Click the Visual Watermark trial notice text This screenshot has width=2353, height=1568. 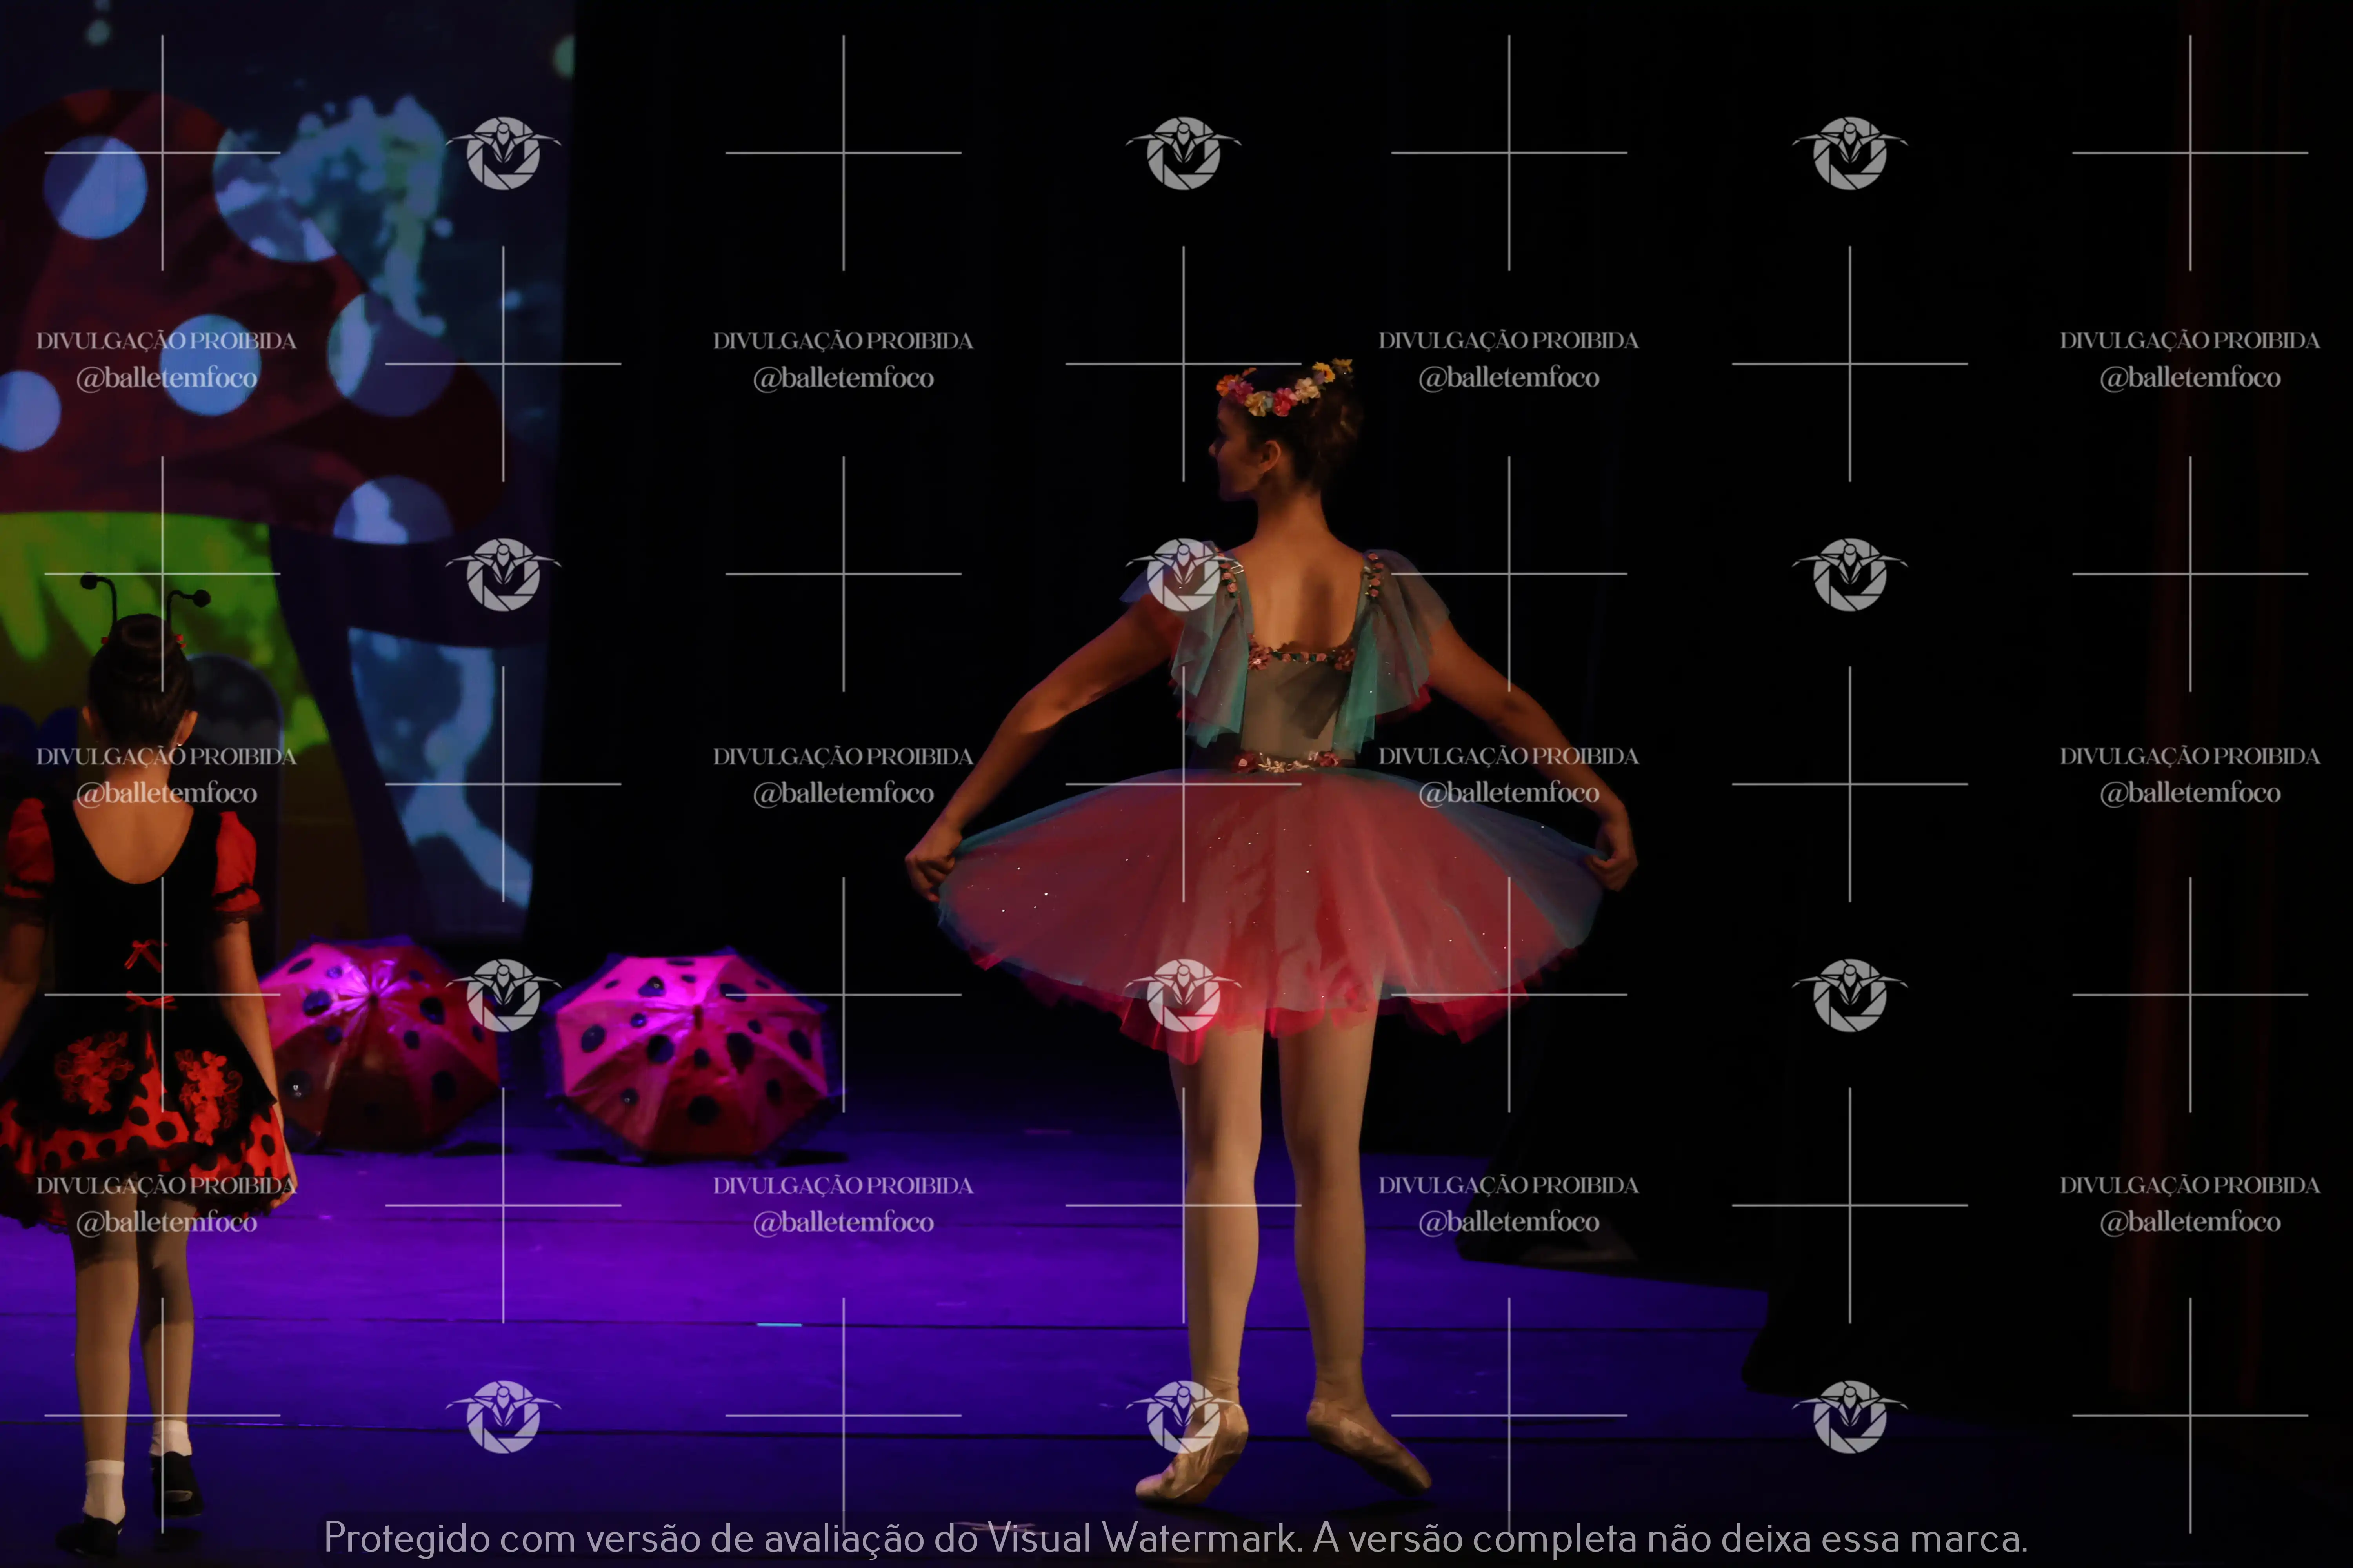[1175, 1538]
